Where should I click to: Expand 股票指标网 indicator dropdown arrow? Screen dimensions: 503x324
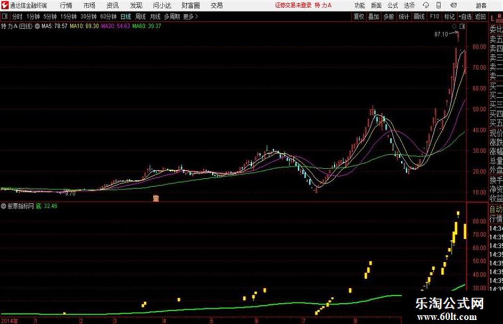click(4, 206)
